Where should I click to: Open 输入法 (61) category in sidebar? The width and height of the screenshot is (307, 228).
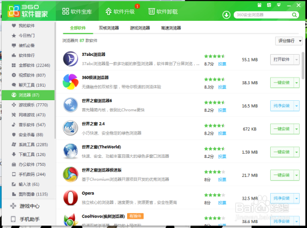click(28, 184)
